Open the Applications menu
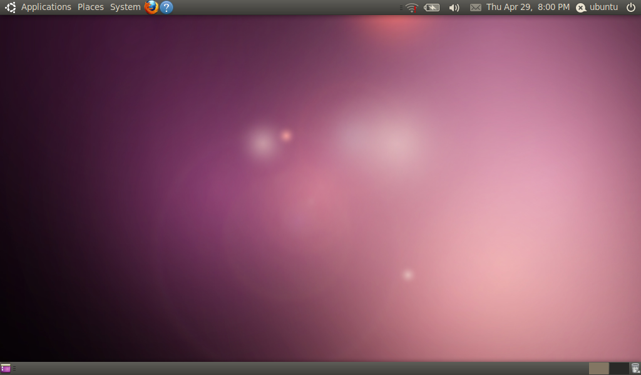 point(46,7)
